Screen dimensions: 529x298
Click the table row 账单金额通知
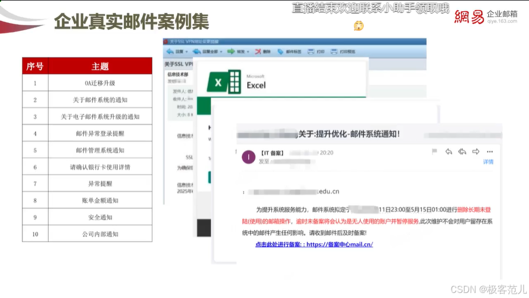(87, 200)
